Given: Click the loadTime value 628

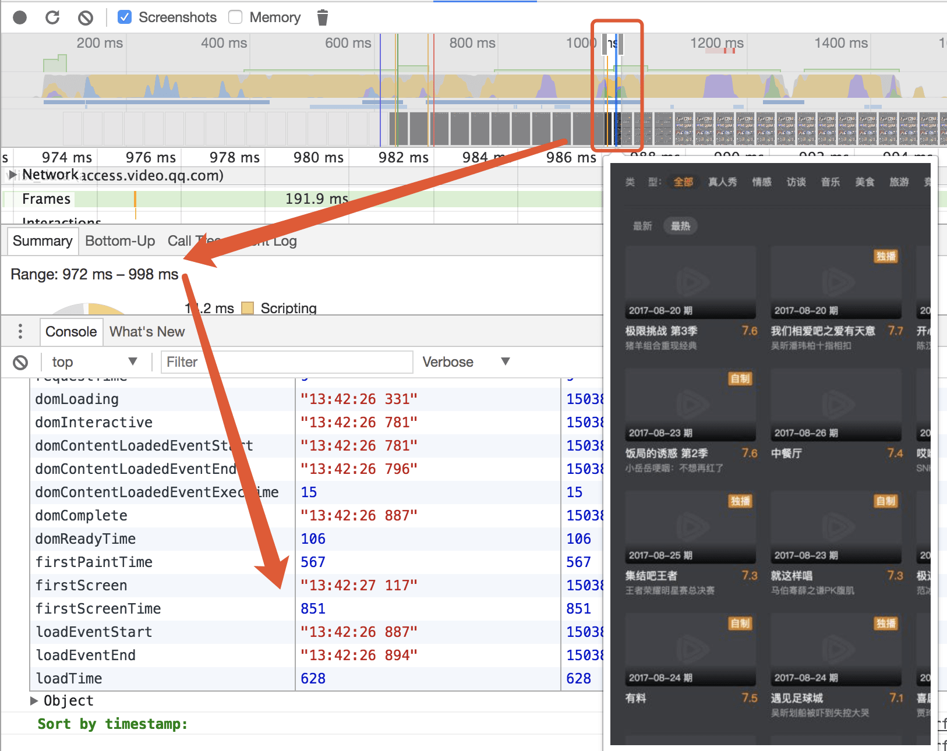Looking at the screenshot, I should [313, 679].
